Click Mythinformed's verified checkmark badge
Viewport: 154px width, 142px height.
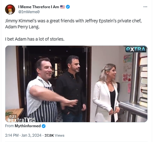(x=44, y=126)
